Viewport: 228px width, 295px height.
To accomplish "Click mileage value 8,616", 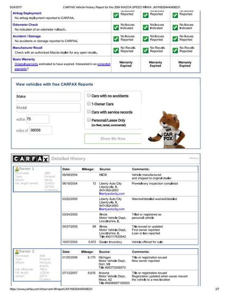I will [92, 273].
